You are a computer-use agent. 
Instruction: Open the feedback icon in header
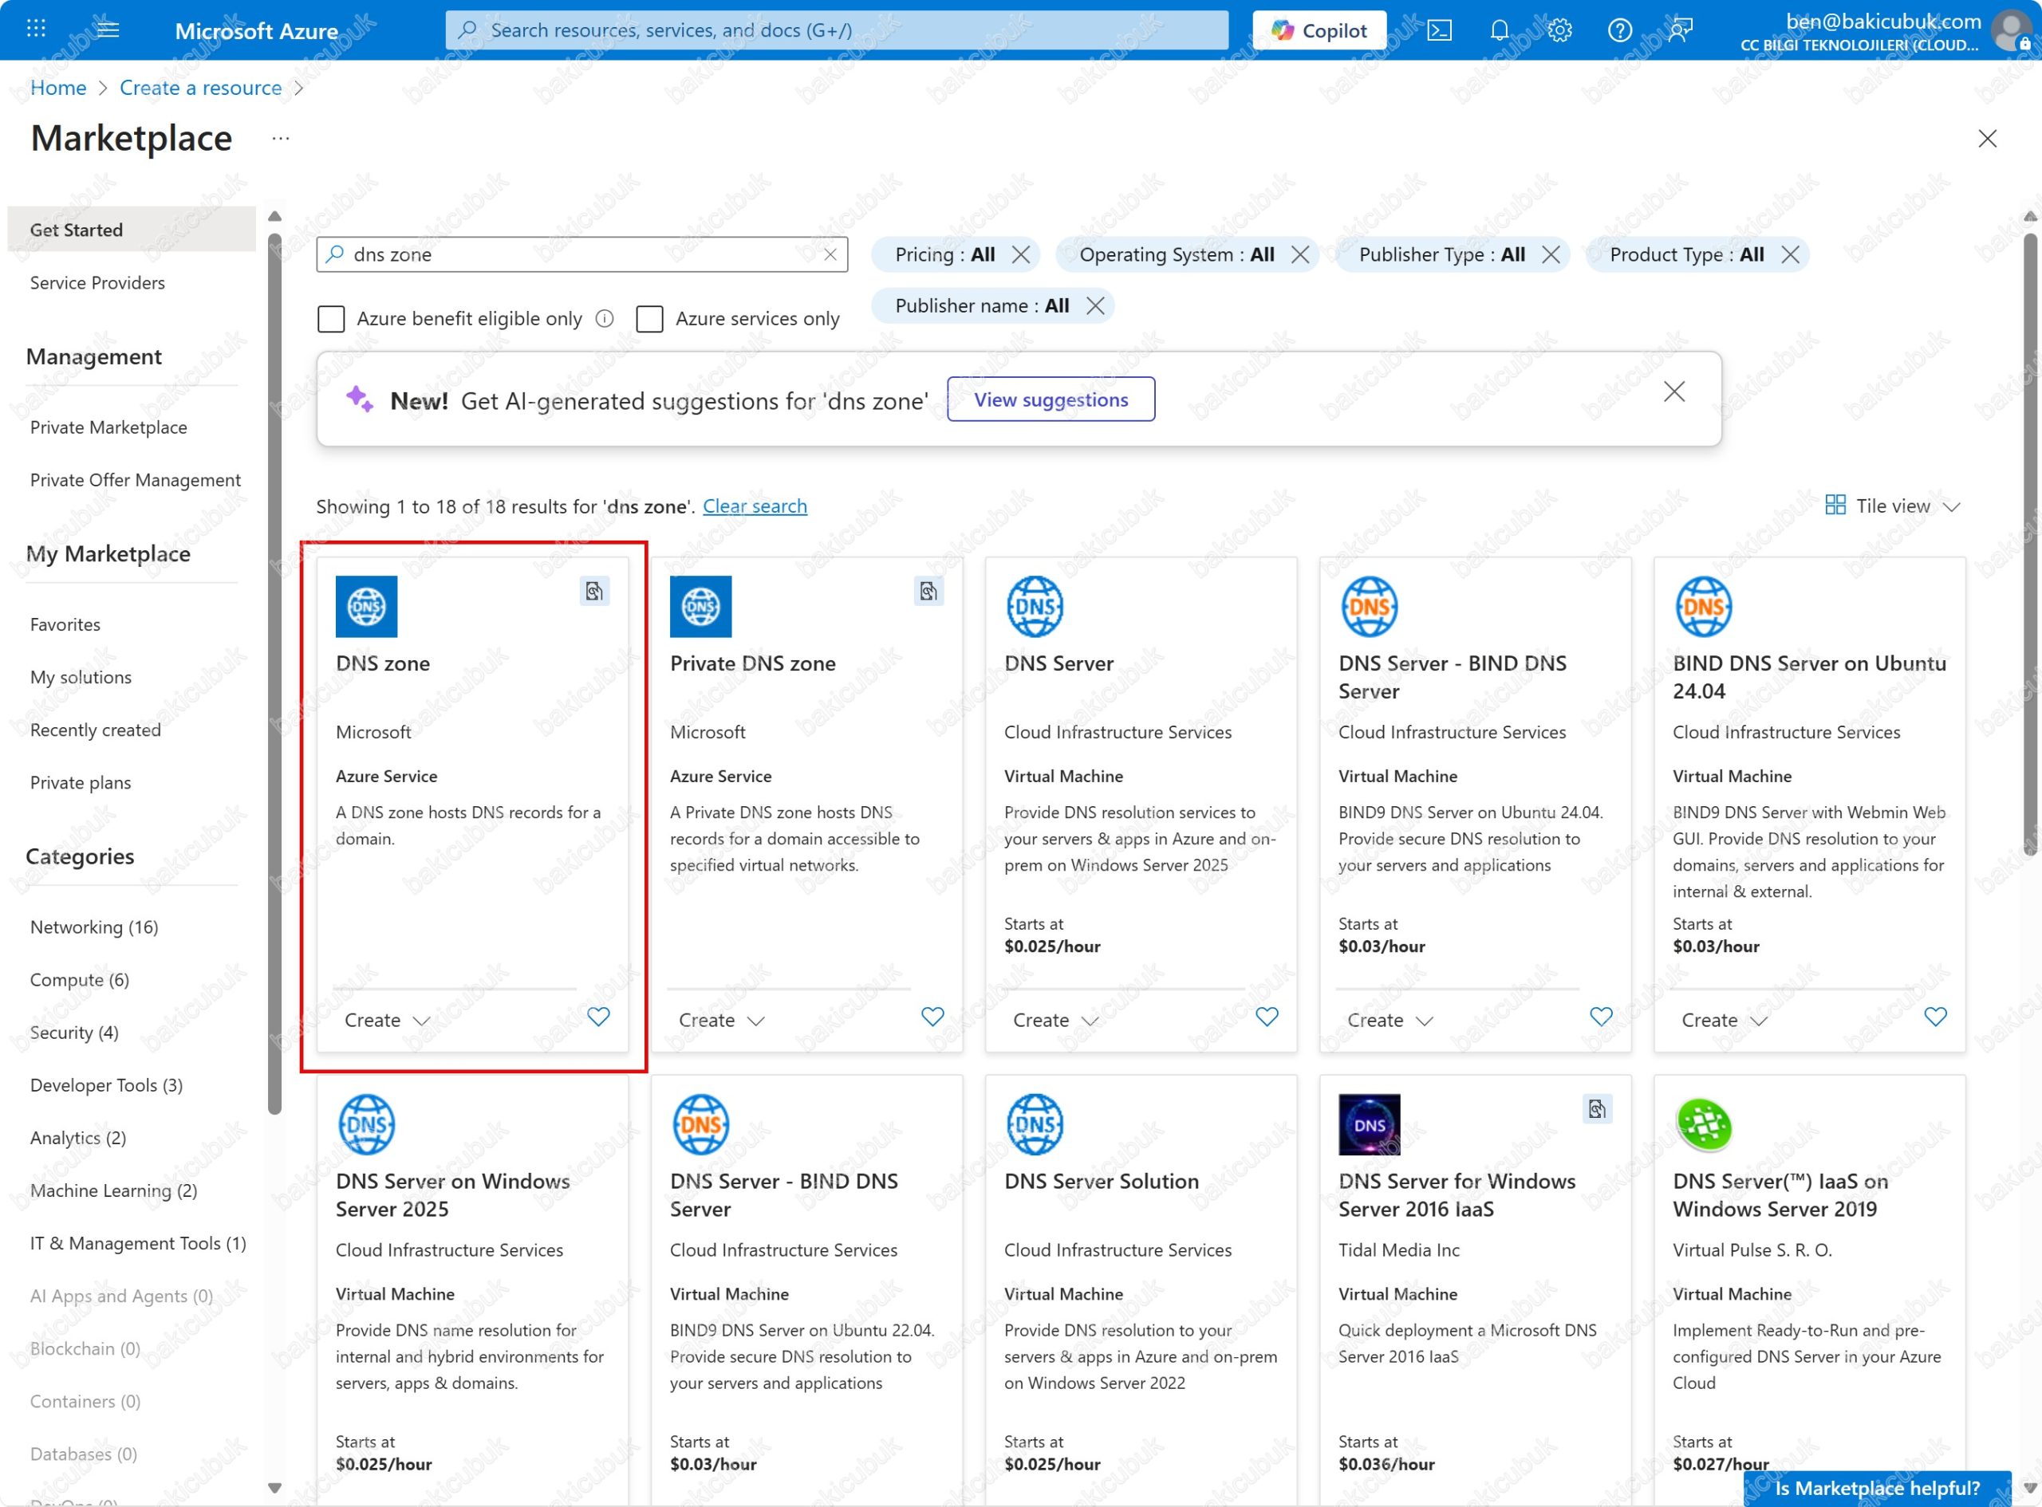click(1680, 30)
